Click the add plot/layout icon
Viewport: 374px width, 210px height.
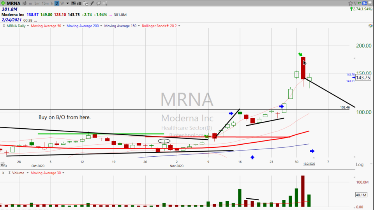click(86, 3)
